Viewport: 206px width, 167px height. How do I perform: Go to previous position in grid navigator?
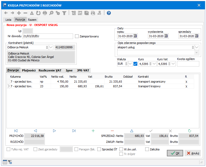click(35, 131)
